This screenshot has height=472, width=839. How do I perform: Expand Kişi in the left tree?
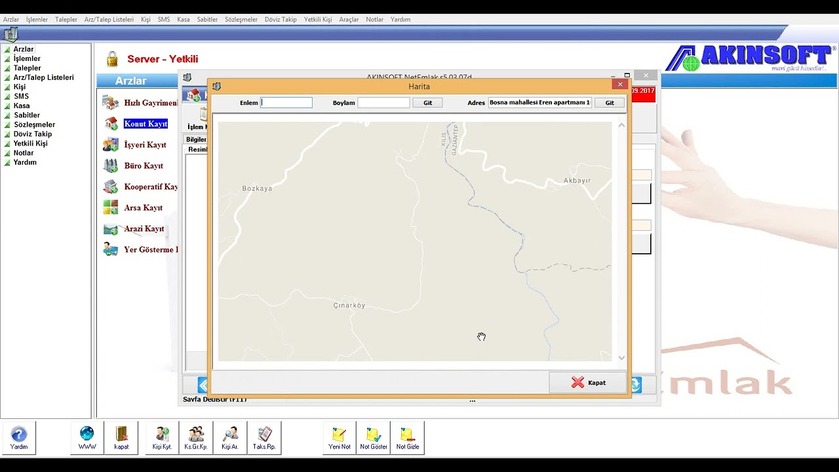pos(7,87)
